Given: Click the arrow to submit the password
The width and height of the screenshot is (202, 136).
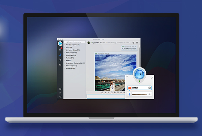Looking at the screenshot, I should coord(149,95).
